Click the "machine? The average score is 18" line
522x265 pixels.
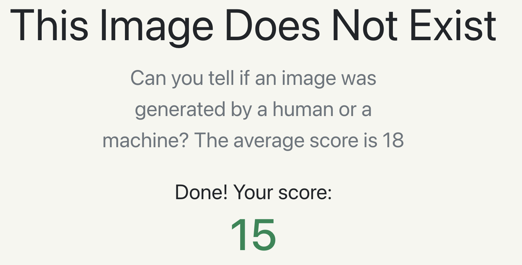click(253, 141)
